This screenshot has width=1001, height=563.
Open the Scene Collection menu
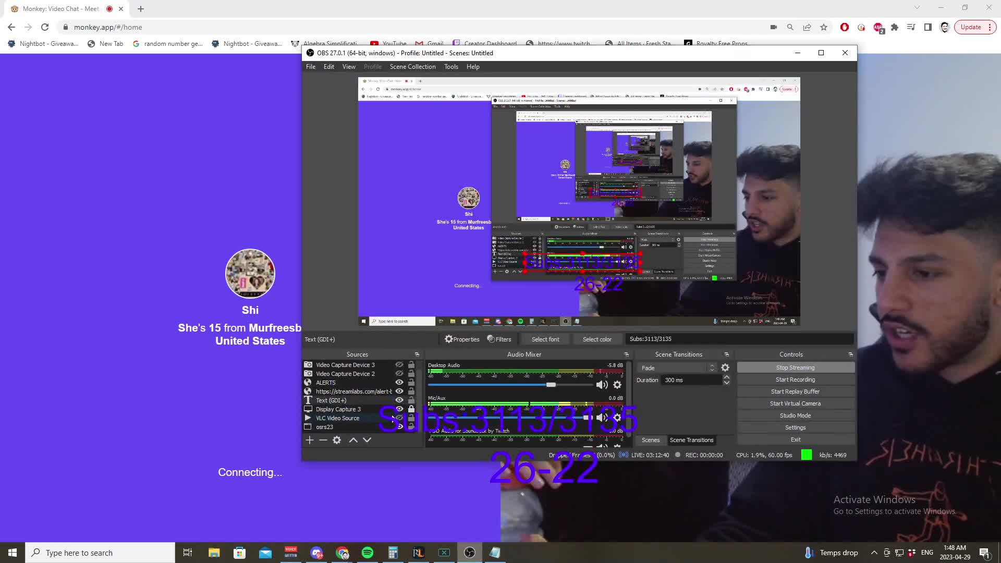coord(412,67)
